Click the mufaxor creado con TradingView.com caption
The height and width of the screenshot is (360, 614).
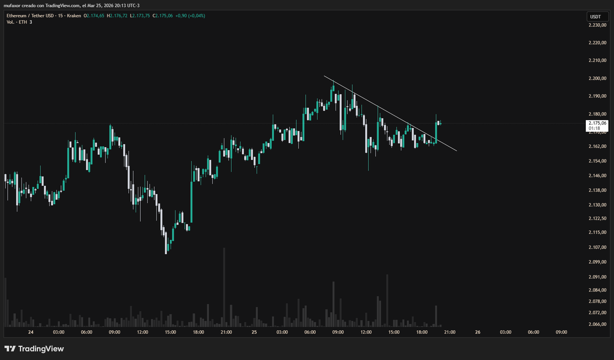point(42,5)
